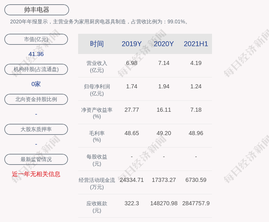
Task: Select the 每股收益(元) row label
Action: [97, 160]
